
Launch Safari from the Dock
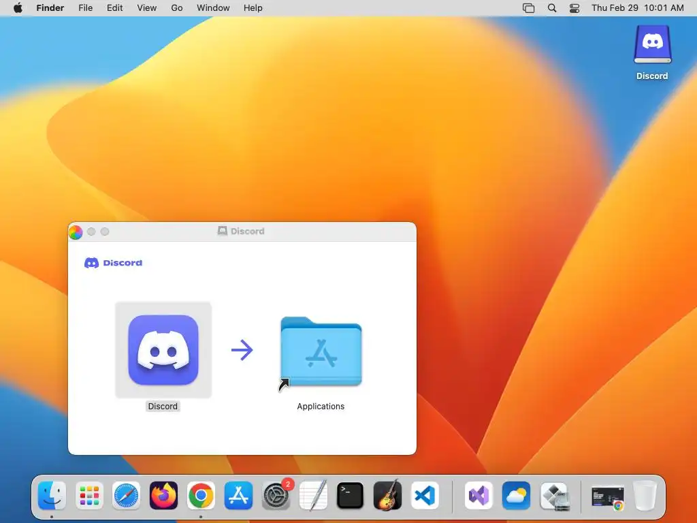tap(126, 495)
